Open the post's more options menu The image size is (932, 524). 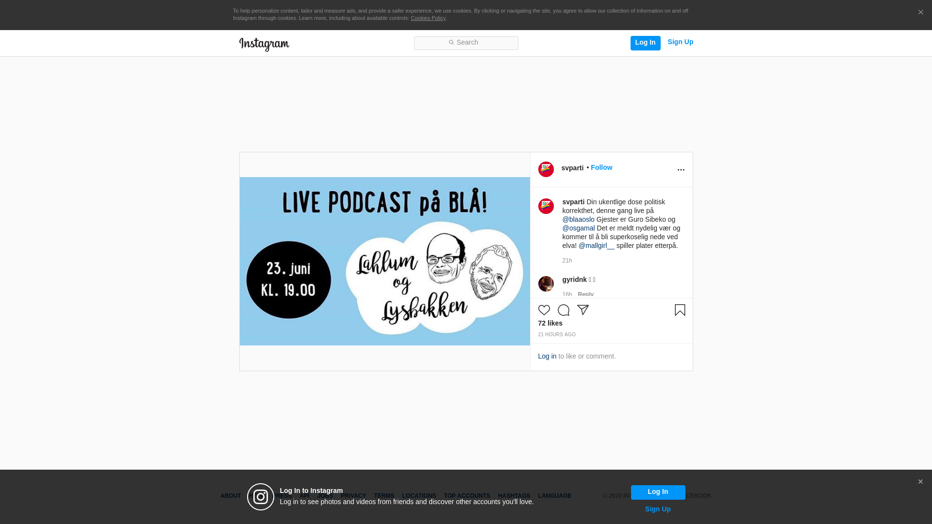681,170
